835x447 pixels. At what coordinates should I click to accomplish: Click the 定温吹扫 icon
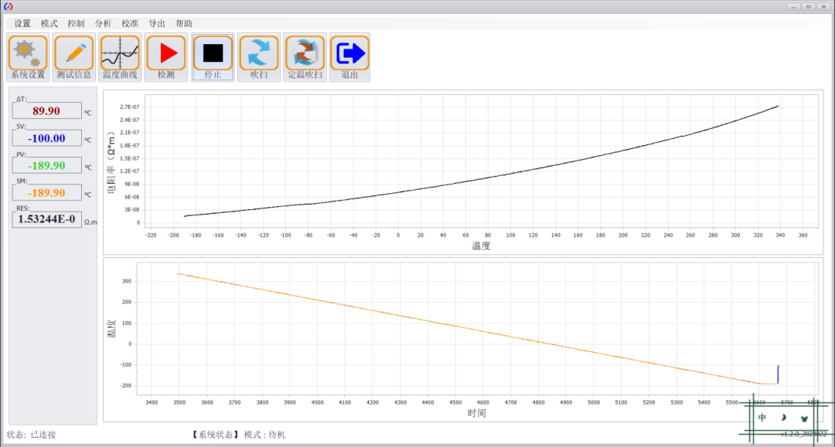click(x=305, y=57)
